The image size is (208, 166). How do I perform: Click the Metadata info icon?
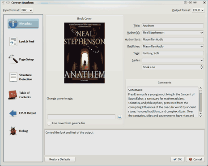[x=13, y=24]
